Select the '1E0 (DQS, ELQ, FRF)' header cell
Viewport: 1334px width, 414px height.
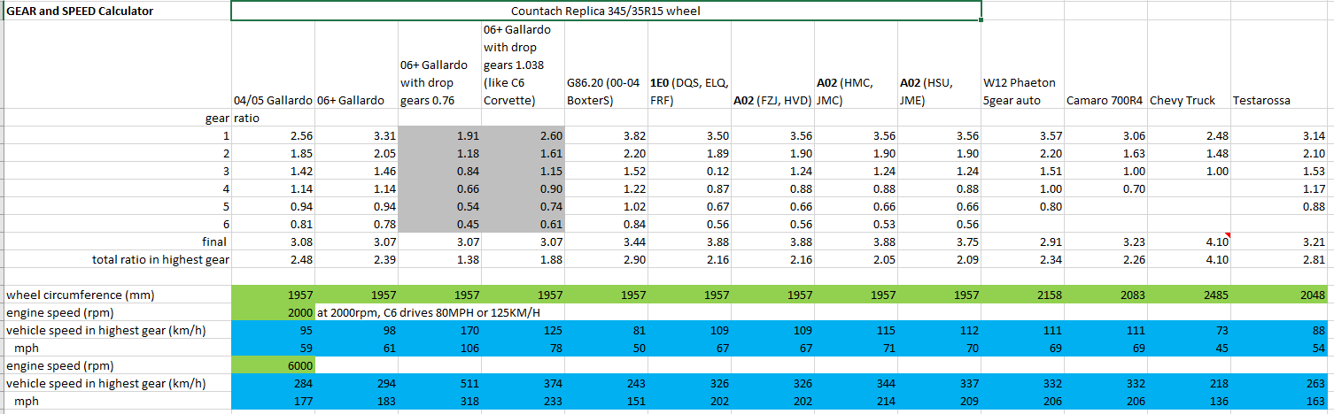[689, 65]
